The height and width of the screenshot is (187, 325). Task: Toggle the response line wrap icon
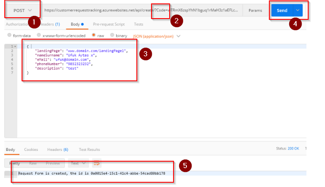coord(97,163)
